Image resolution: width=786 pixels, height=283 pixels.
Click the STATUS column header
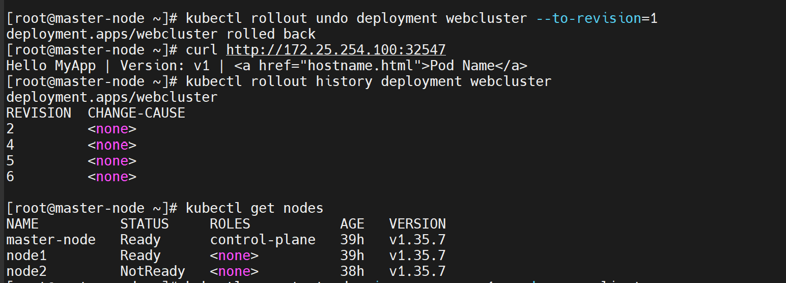pos(145,224)
